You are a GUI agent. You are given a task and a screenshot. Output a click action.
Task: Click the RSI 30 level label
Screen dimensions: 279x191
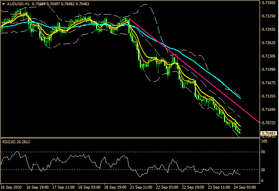point(264,170)
